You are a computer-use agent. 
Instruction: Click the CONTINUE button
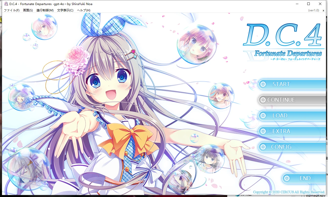coord(292,100)
